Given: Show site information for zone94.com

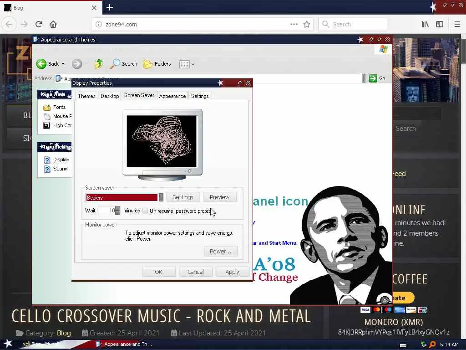Looking at the screenshot, I should [x=99, y=25].
